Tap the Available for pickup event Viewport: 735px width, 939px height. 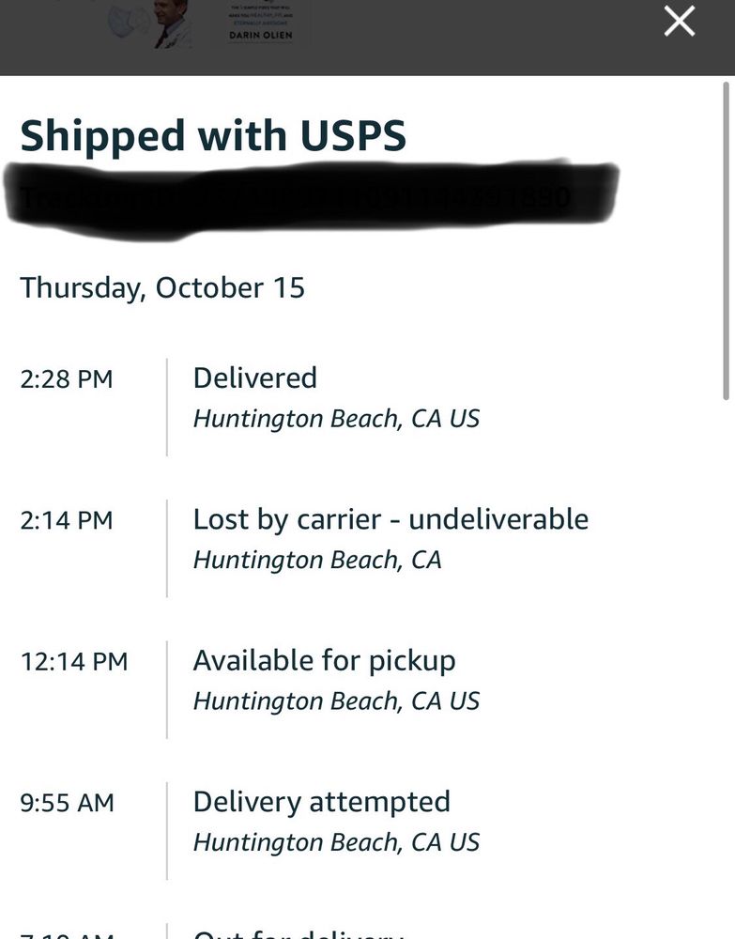coord(324,660)
